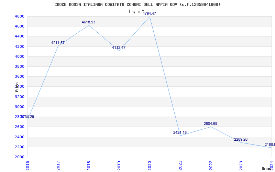275x172 pixels.
Task: Click the 2421.16 data label for 2021
Action: tap(180, 132)
